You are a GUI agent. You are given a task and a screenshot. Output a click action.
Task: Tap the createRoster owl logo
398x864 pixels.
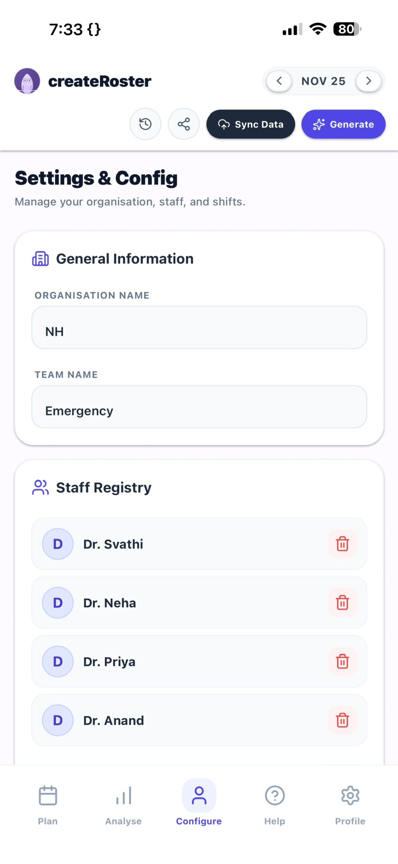tap(27, 81)
